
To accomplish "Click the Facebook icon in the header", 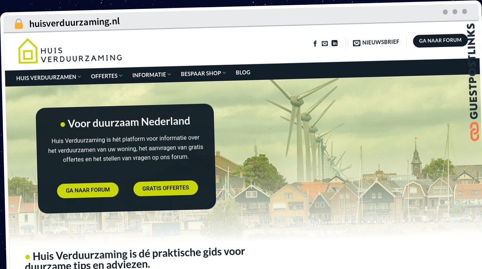I will coord(315,44).
